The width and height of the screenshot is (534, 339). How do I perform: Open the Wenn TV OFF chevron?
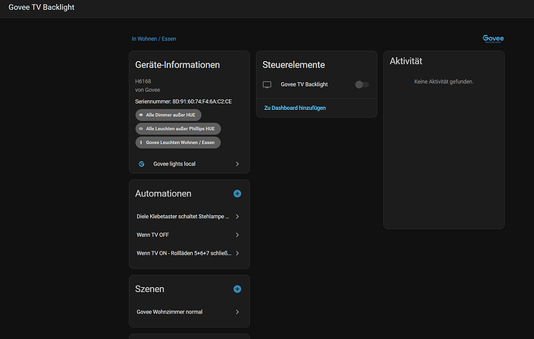click(238, 235)
